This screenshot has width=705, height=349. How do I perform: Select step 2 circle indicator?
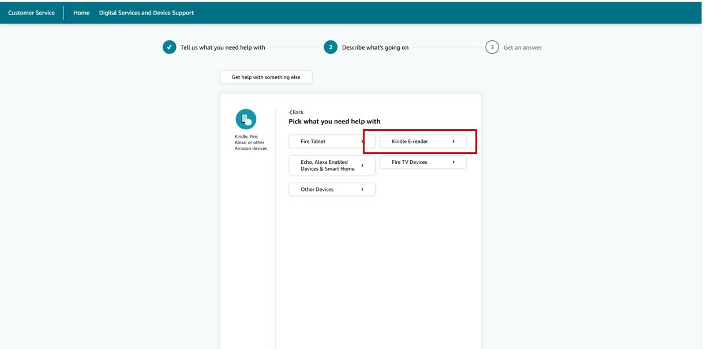click(x=331, y=47)
